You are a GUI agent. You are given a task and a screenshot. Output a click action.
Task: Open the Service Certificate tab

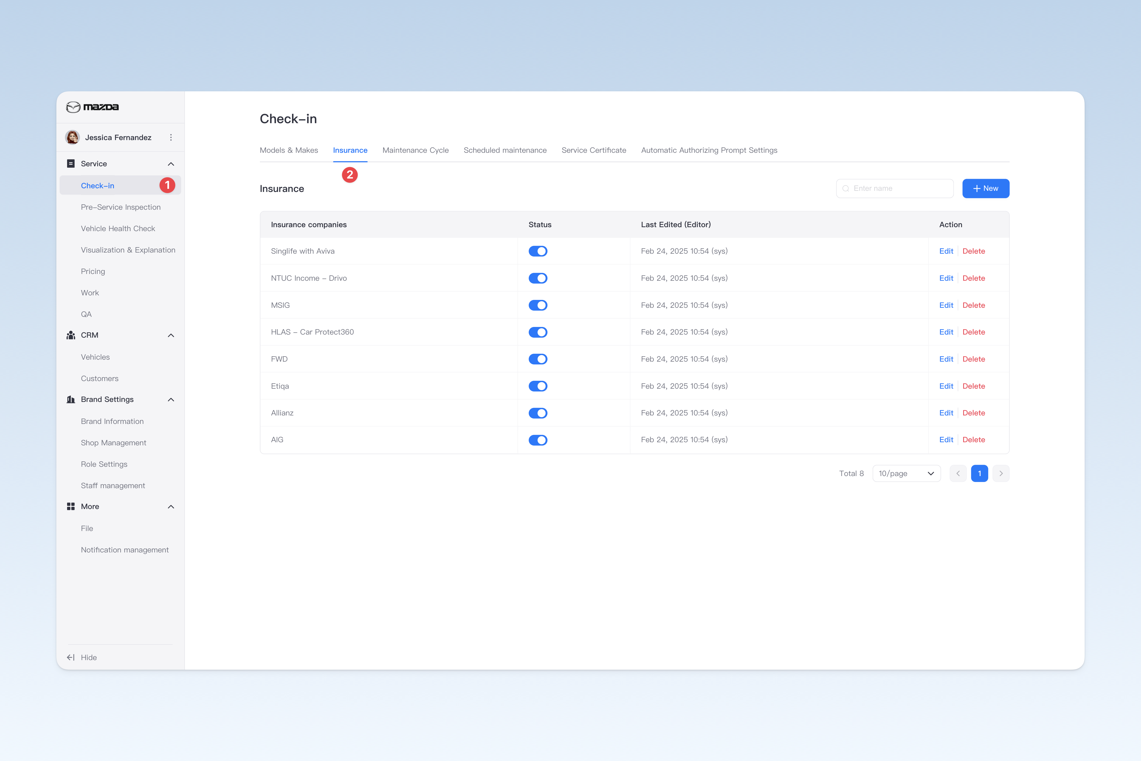click(x=594, y=151)
